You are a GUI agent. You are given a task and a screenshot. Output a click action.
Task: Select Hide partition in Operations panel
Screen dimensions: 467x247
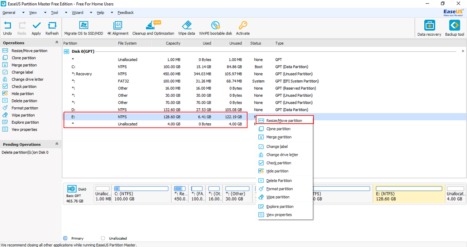tap(18, 94)
